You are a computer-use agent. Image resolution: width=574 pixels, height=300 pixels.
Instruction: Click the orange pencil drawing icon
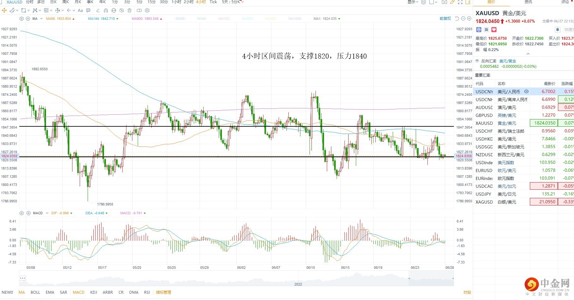point(452,2)
